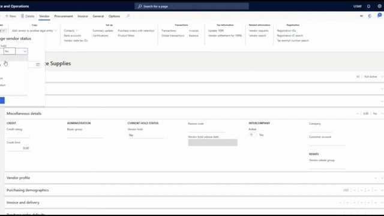384x216 pixels.
Task: Click Summary update
Action: (103, 31)
